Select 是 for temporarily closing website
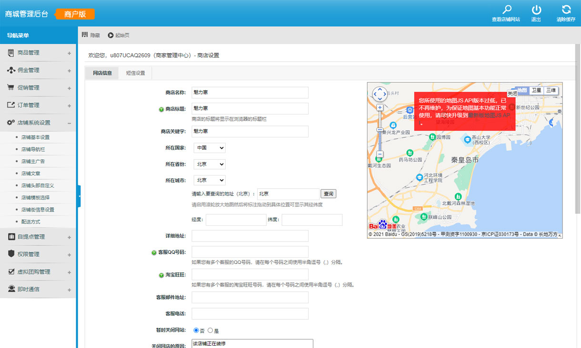Viewport: 581px width, 348px height. (210, 330)
